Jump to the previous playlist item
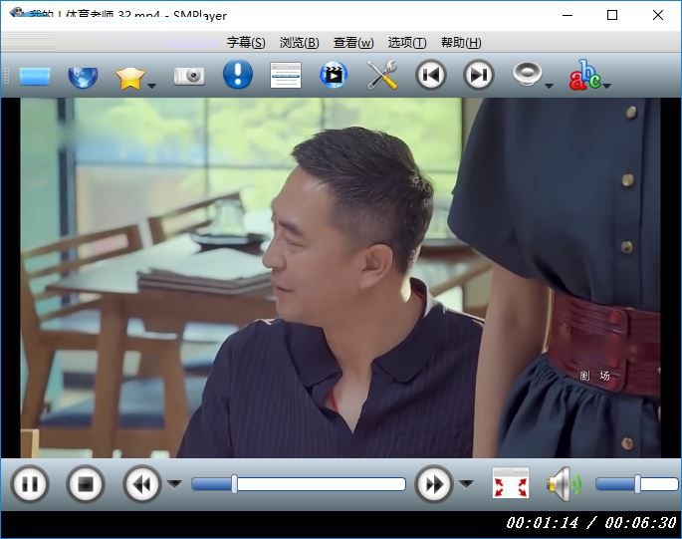This screenshot has width=682, height=539. pos(431,76)
